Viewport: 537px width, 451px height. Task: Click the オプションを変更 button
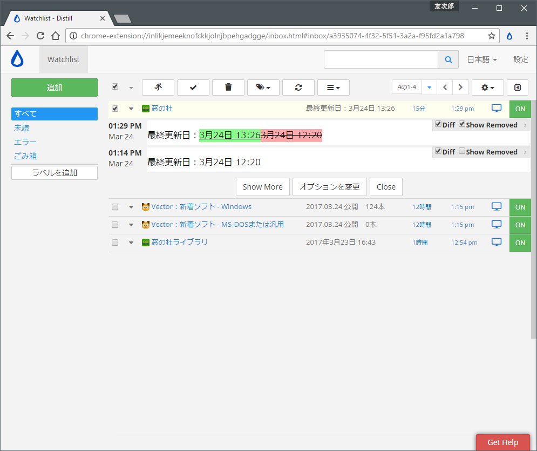pos(329,187)
